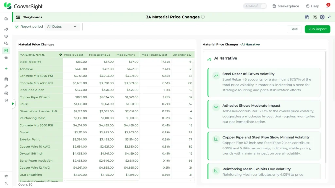Click the Steel Rebar narrative trend icon
This screenshot has width=335, height=188.
pyautogui.click(x=216, y=76)
